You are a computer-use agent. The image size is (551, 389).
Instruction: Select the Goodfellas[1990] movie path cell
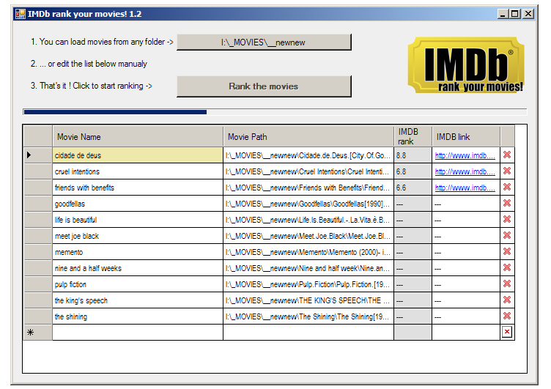point(308,204)
